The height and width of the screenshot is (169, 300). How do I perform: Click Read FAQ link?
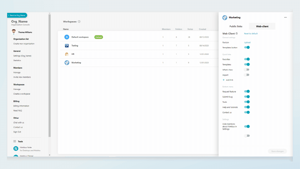coord(17,110)
